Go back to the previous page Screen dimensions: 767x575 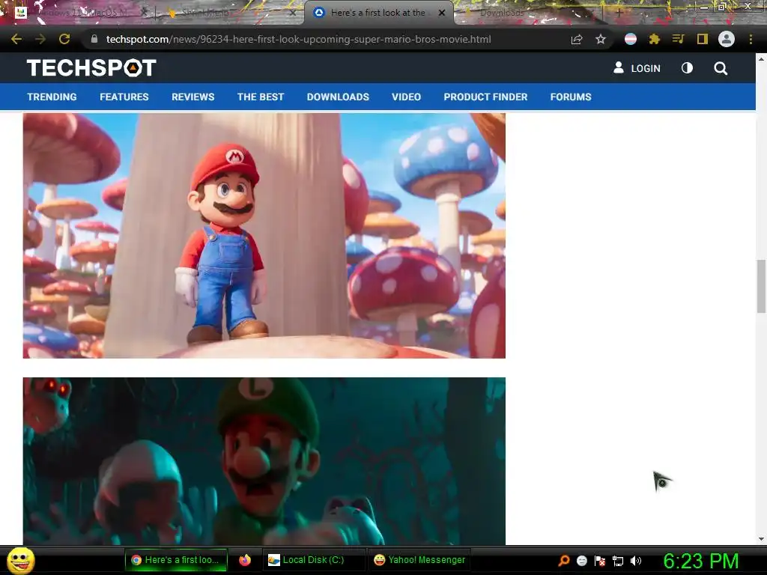pyautogui.click(x=16, y=39)
